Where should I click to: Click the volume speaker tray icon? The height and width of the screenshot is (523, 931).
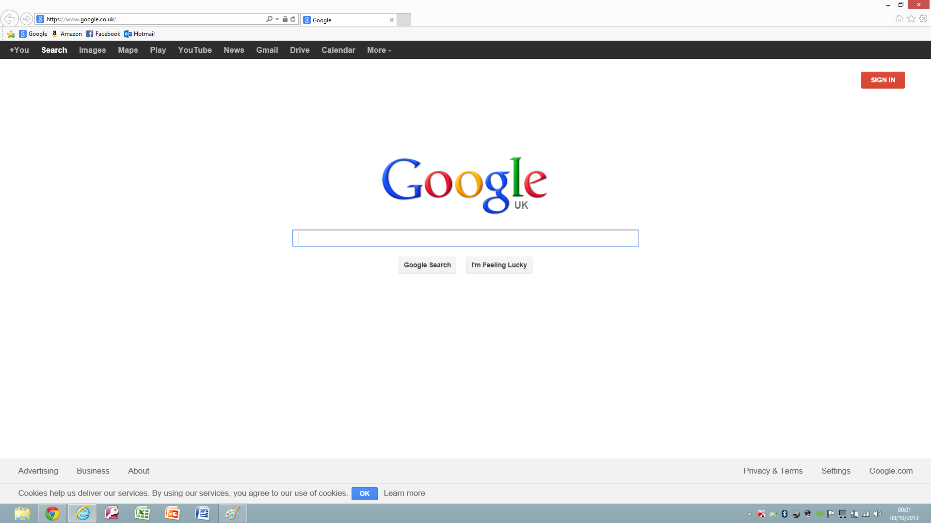pyautogui.click(x=878, y=514)
